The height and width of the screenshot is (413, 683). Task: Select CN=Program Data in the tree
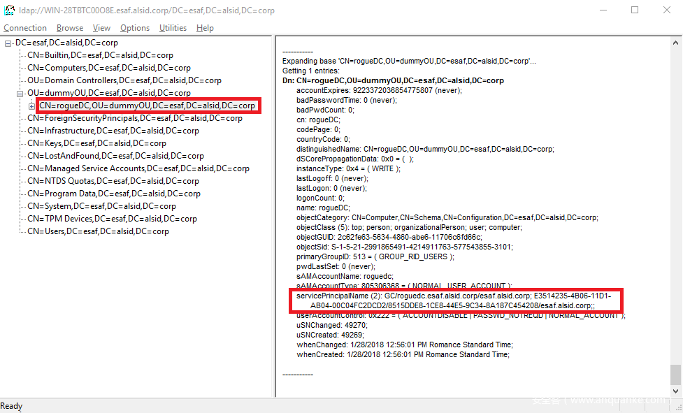[x=114, y=194]
